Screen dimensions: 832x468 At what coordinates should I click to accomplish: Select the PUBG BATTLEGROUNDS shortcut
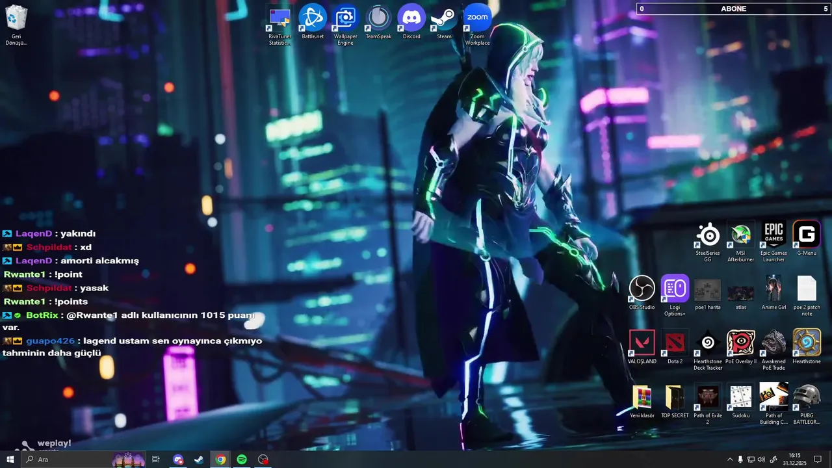807,404
